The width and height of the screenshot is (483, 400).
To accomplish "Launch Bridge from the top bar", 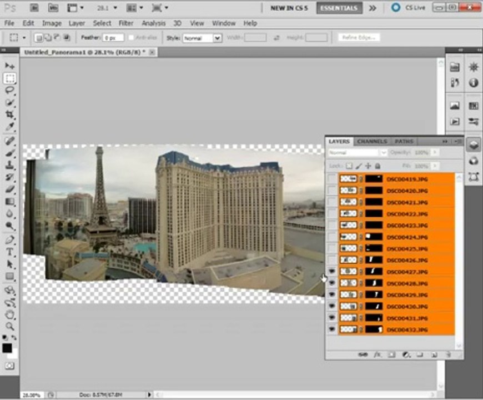I will pos(34,8).
